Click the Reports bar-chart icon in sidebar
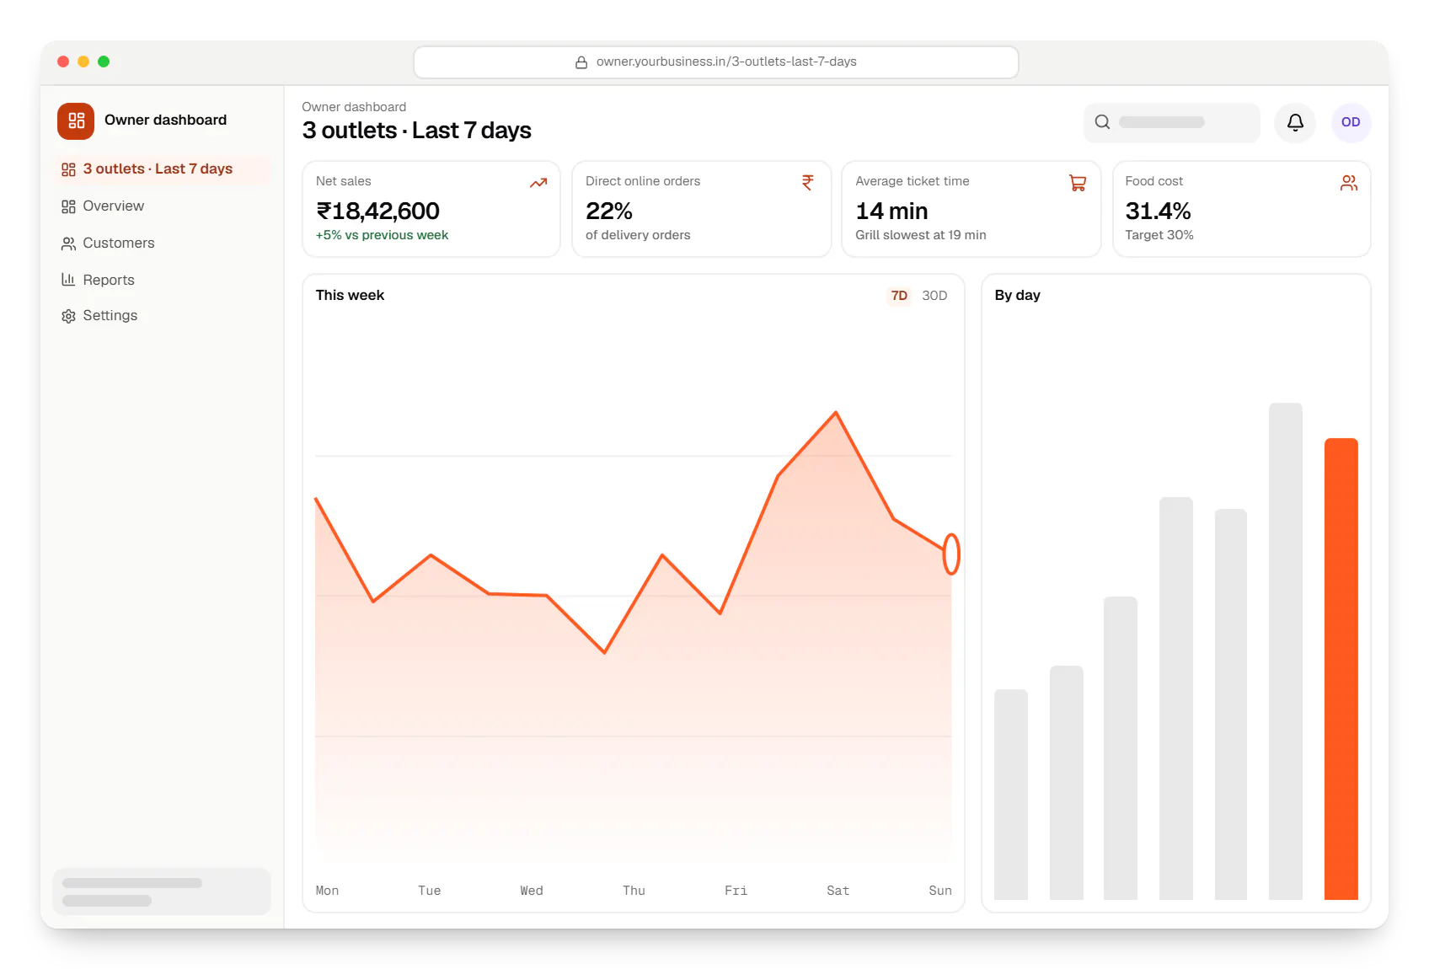The width and height of the screenshot is (1429, 969). click(x=68, y=280)
